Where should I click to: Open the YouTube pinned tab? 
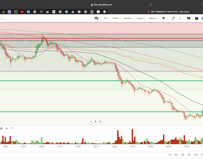click(22, 12)
